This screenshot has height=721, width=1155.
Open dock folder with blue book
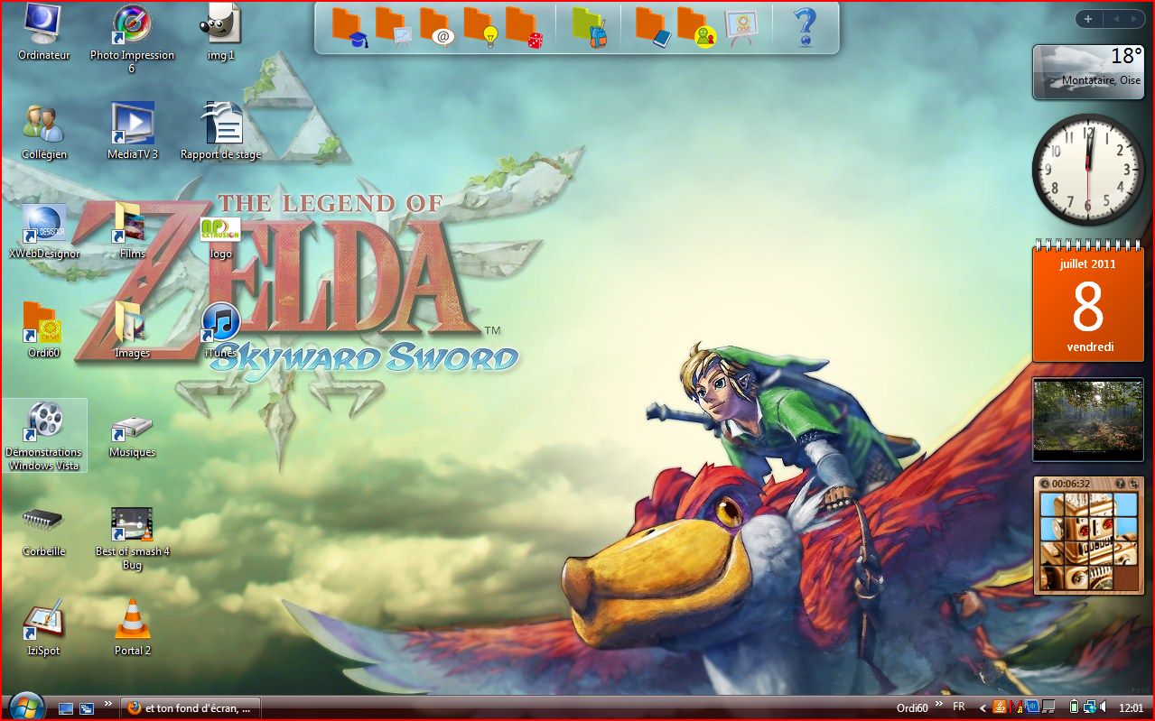pos(653,26)
